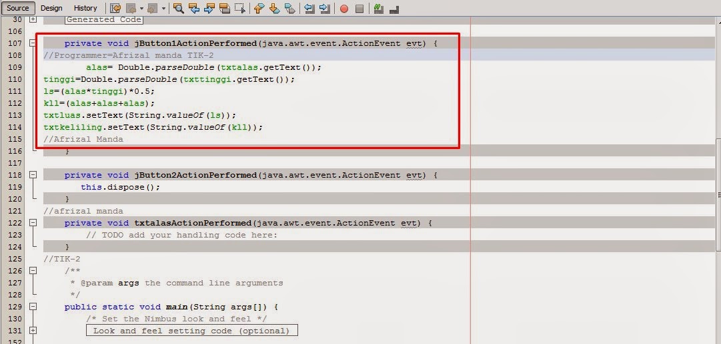Screen dimensions: 721x344
Task: Collapse the txtalasActionPerformed method fold
Action: 33,223
